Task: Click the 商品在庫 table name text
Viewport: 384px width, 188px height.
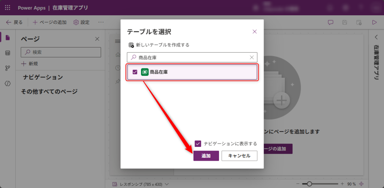Action: (159, 72)
